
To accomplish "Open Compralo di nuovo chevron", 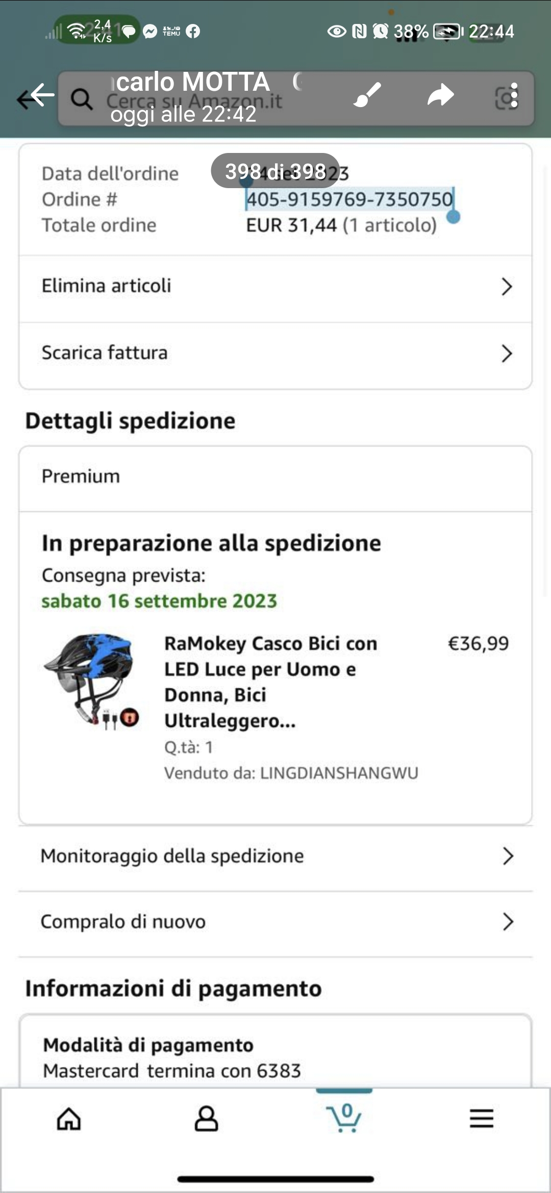I will click(x=507, y=922).
